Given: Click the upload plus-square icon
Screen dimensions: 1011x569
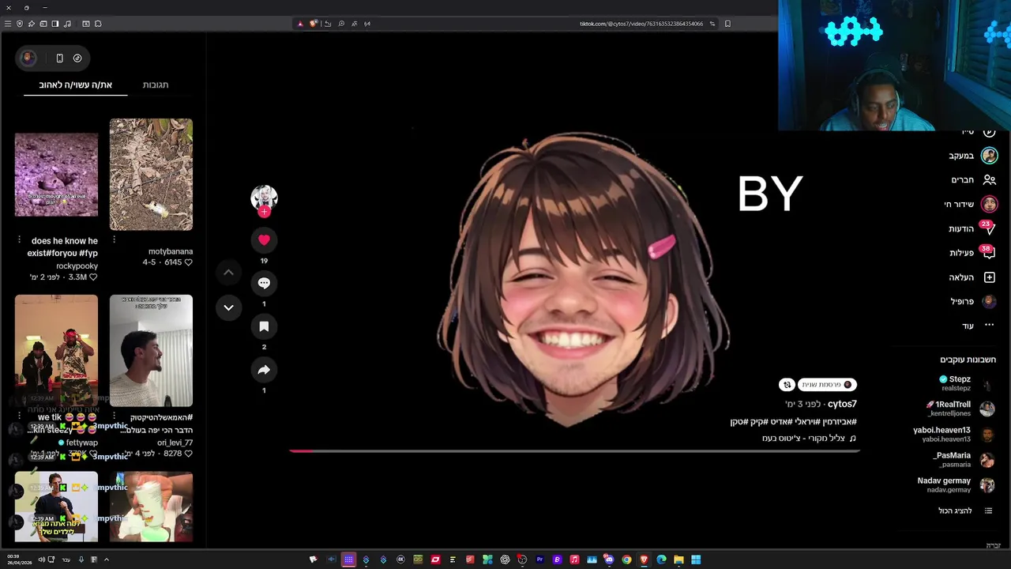Looking at the screenshot, I should [989, 277].
